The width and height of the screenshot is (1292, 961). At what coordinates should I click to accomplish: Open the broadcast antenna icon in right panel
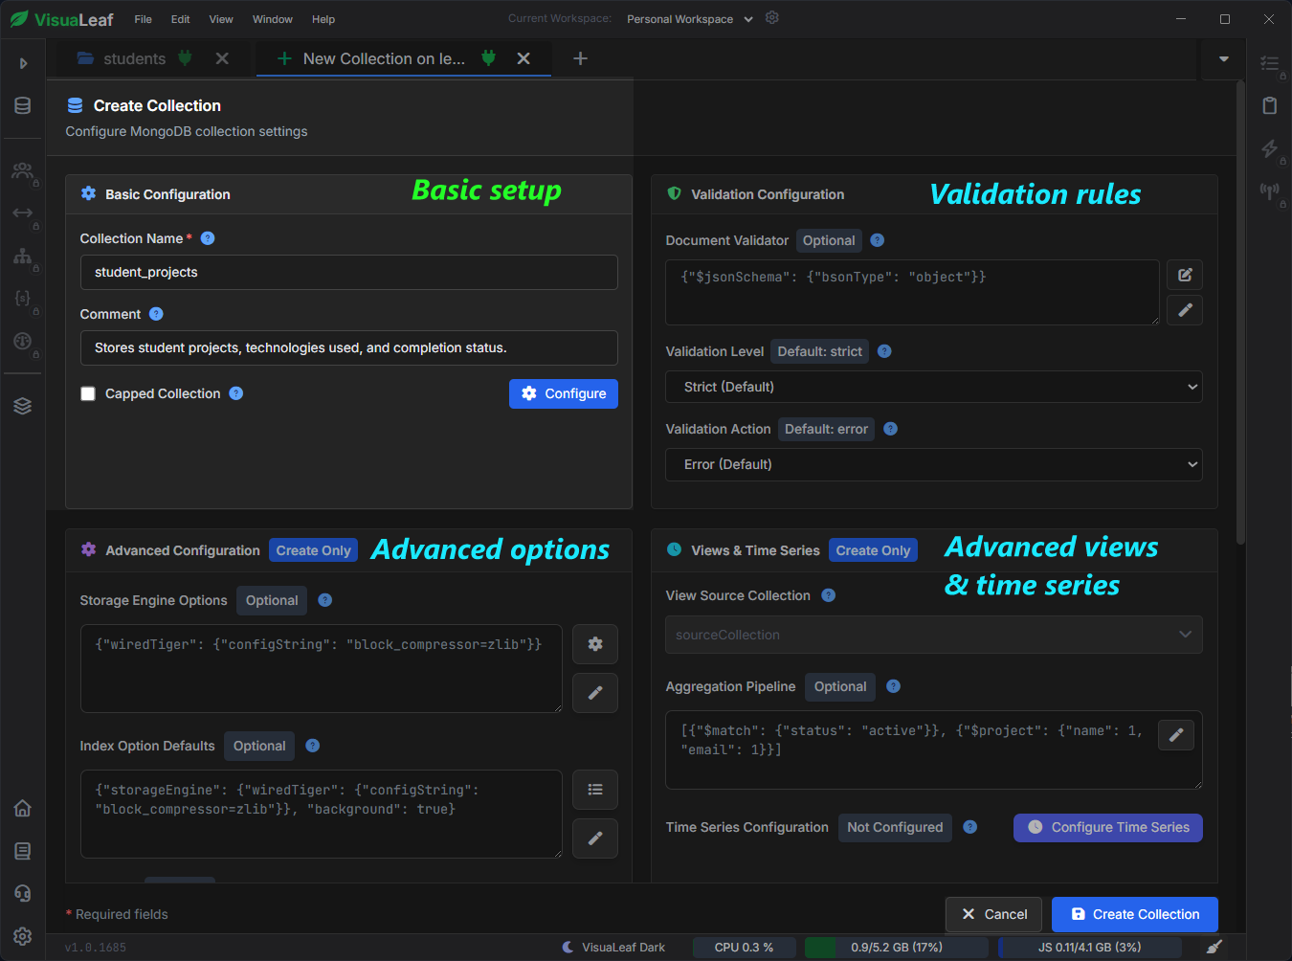tap(1270, 190)
